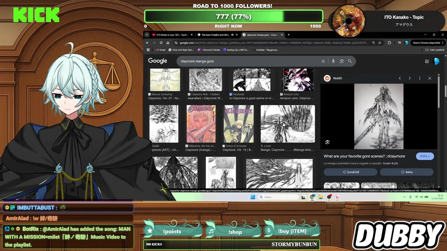Open 'Chat v2.0 Style Gen...' bookmark
447x251 pixels.
tap(181, 50)
